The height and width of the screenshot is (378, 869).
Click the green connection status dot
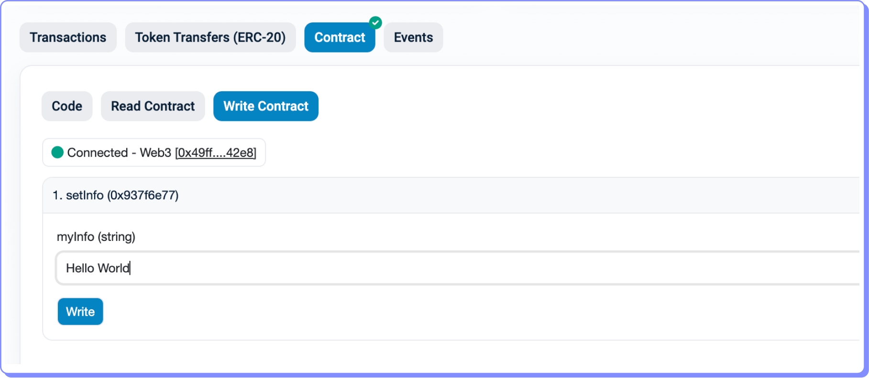(x=57, y=152)
